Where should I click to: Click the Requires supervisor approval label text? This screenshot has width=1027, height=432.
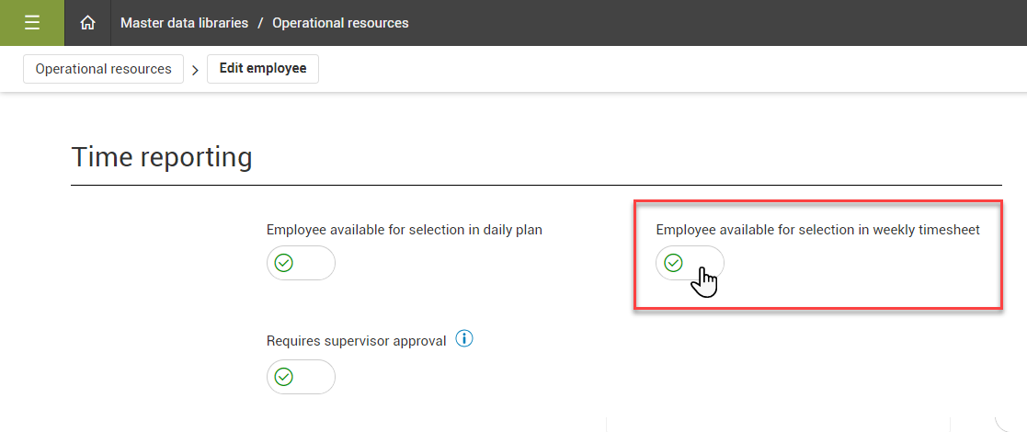(x=356, y=341)
